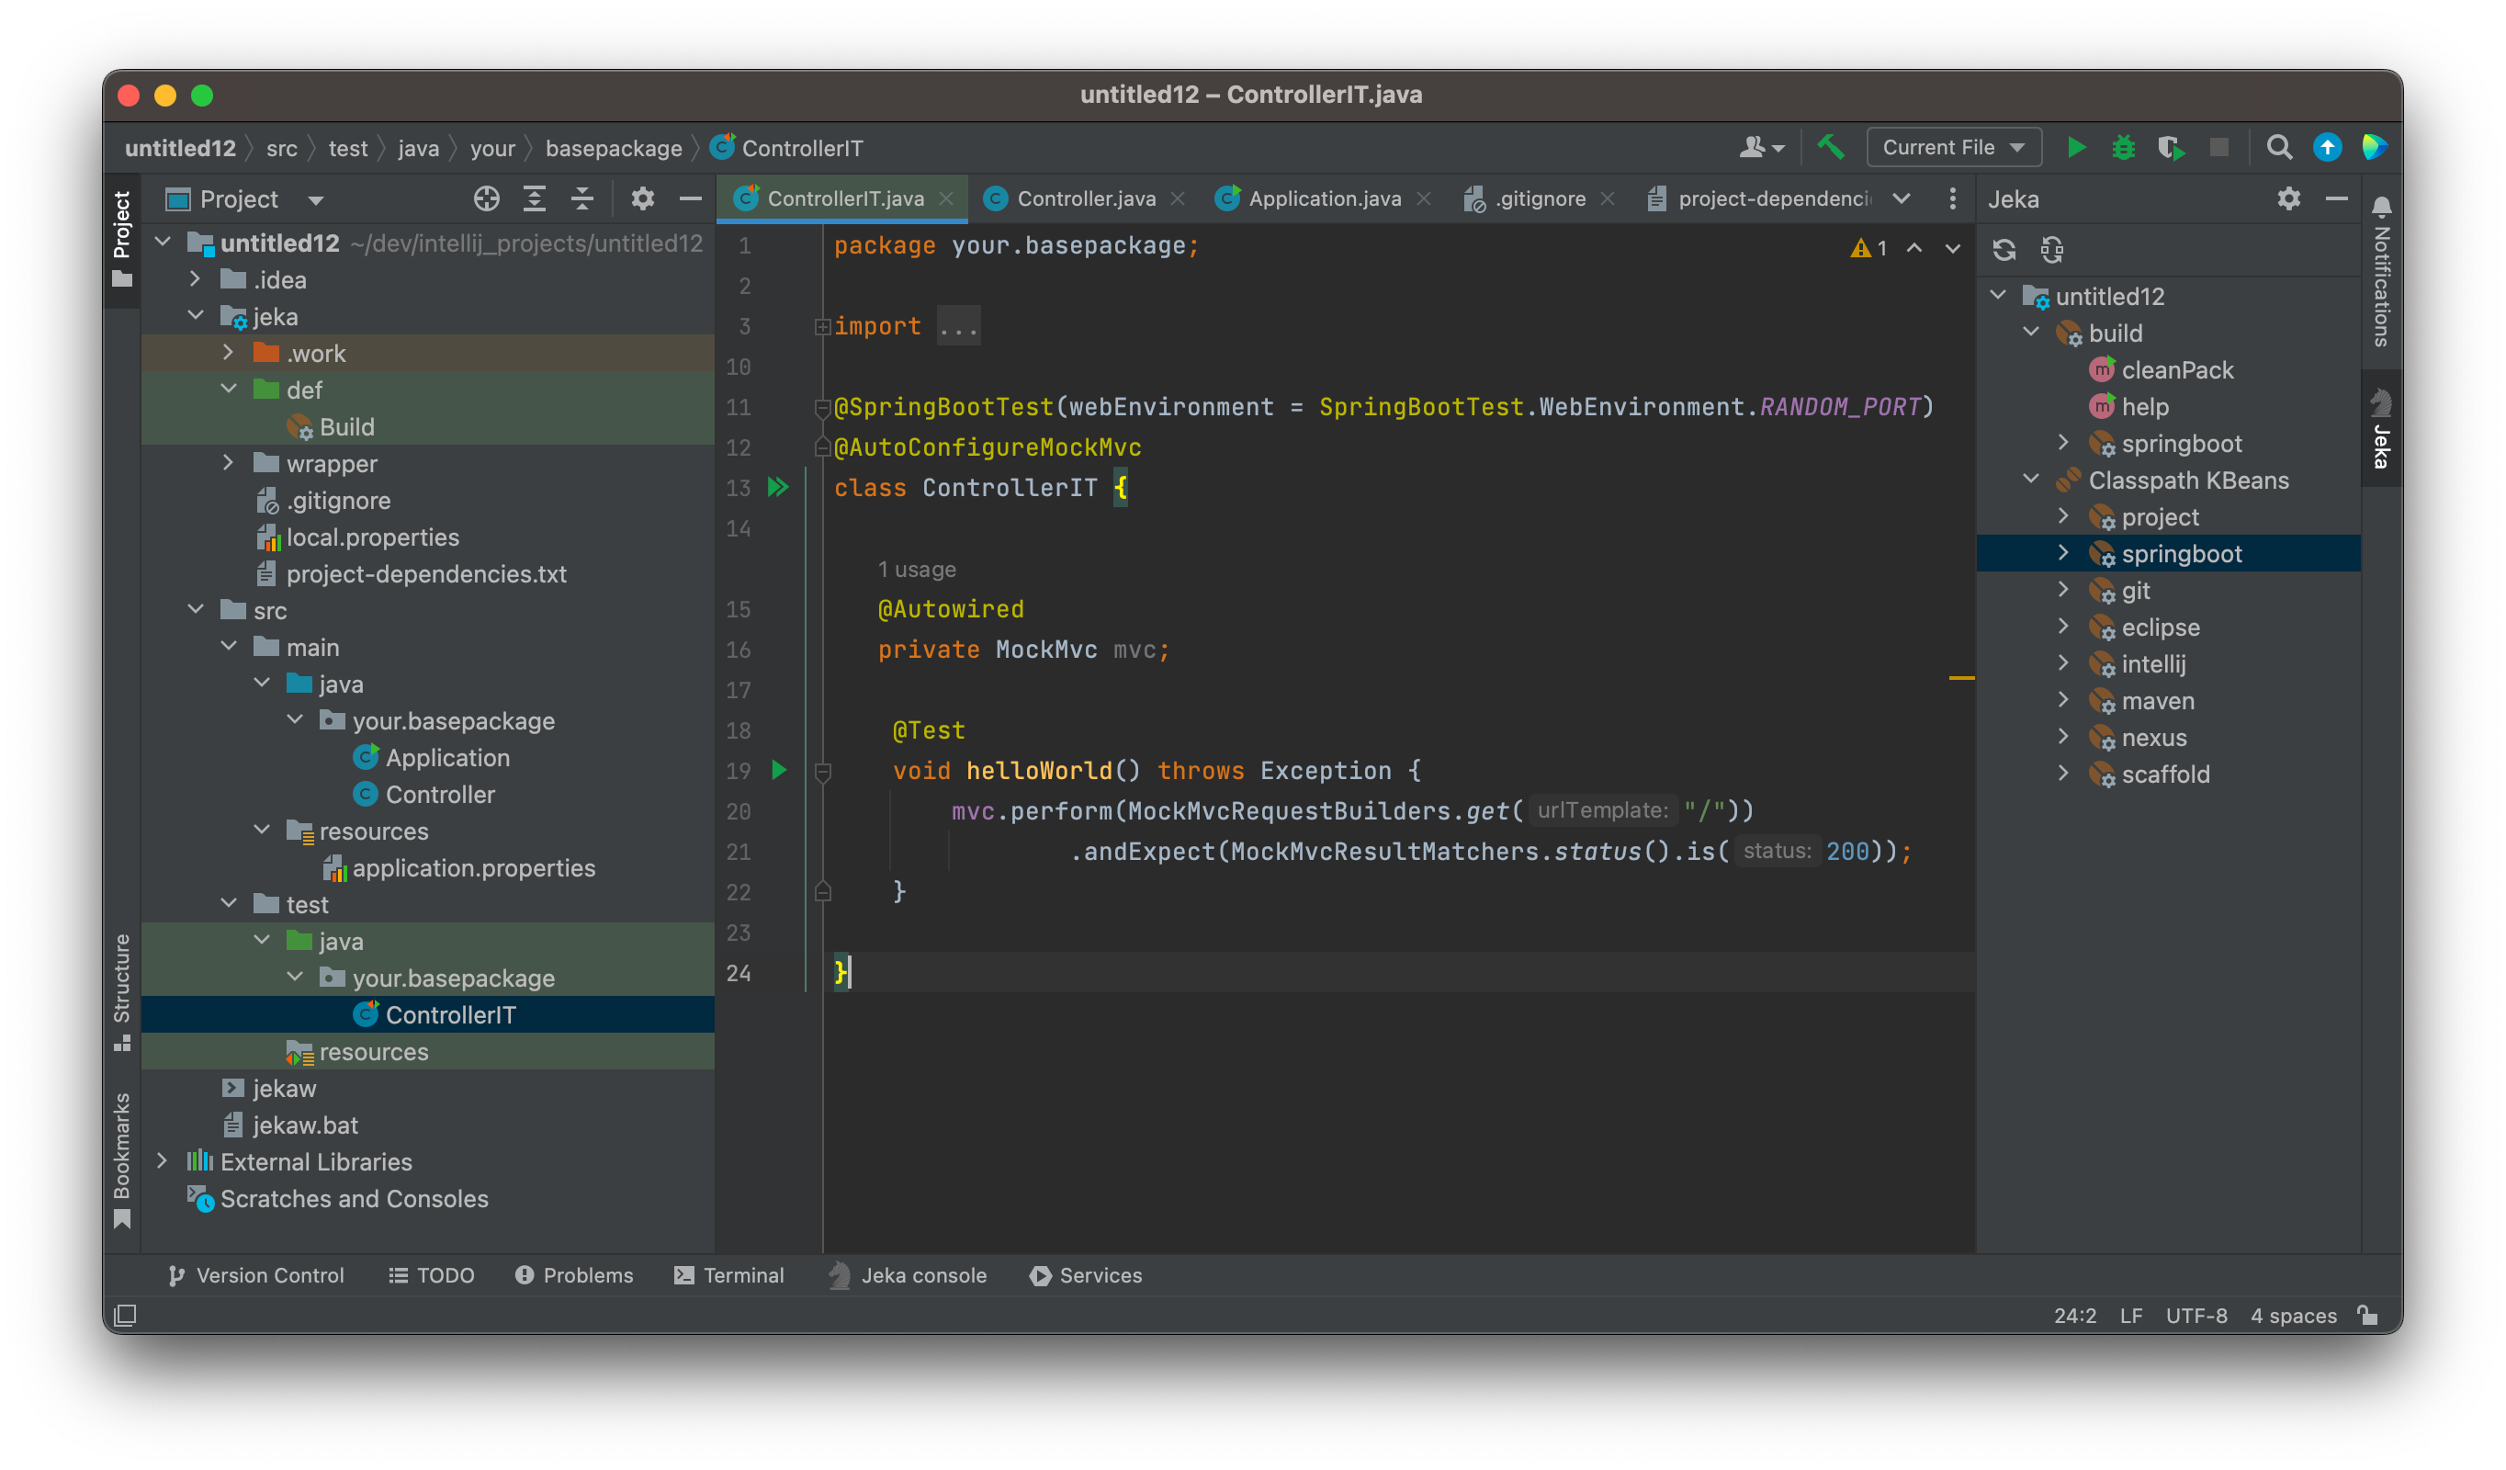The image size is (2506, 1470).
Task: Click the UTF-8 encoding status
Action: pos(2196,1315)
